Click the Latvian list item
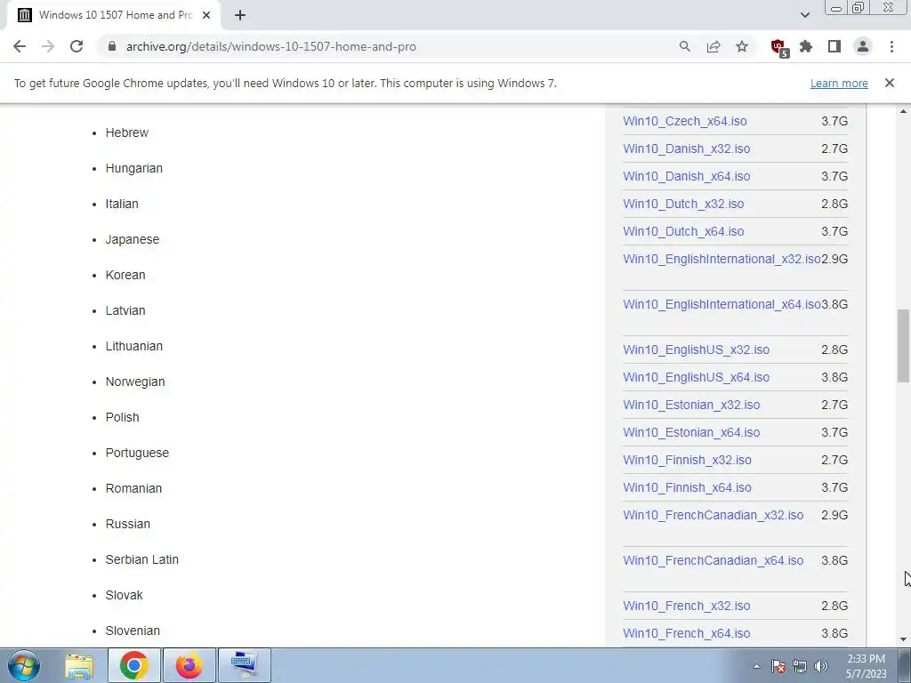Screen dimensions: 911x683 coord(125,310)
